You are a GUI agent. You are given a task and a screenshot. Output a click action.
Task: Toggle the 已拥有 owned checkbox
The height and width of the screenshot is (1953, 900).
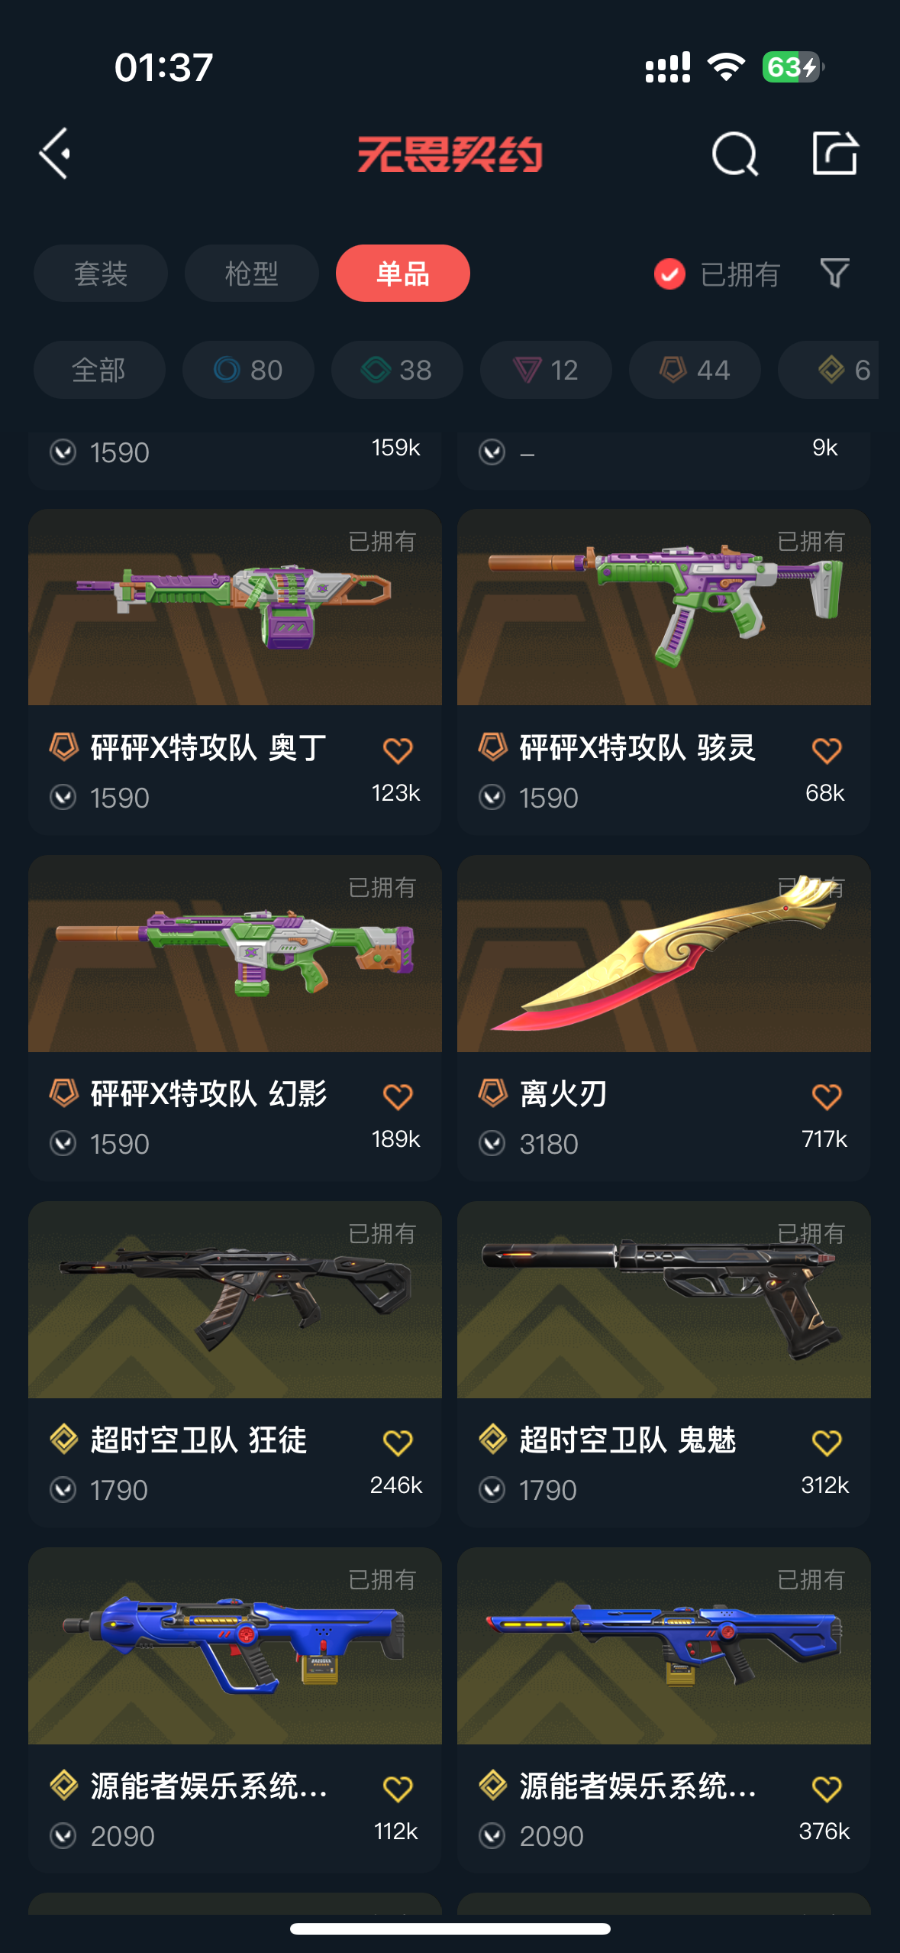tap(669, 274)
